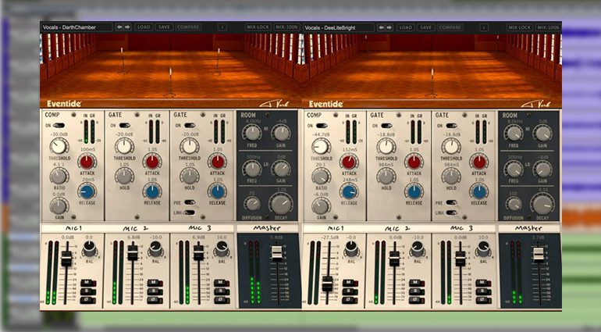
Task: Invert phase on Mic 2 in DarthChamber plugin
Action: coord(155,300)
